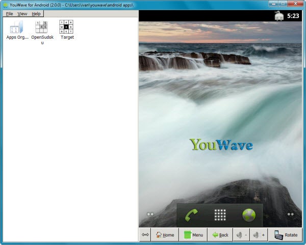
Task: Raise volume with the speaker plus button
Action: 259,235
